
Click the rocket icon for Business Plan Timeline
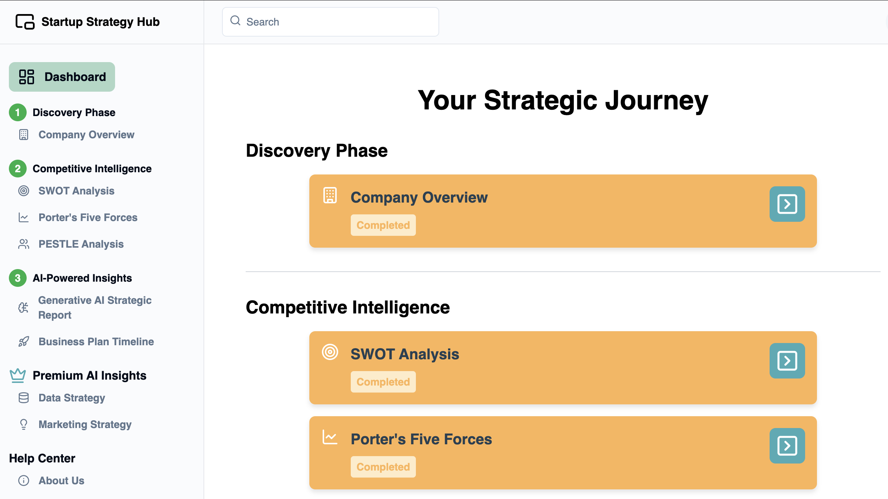click(24, 342)
